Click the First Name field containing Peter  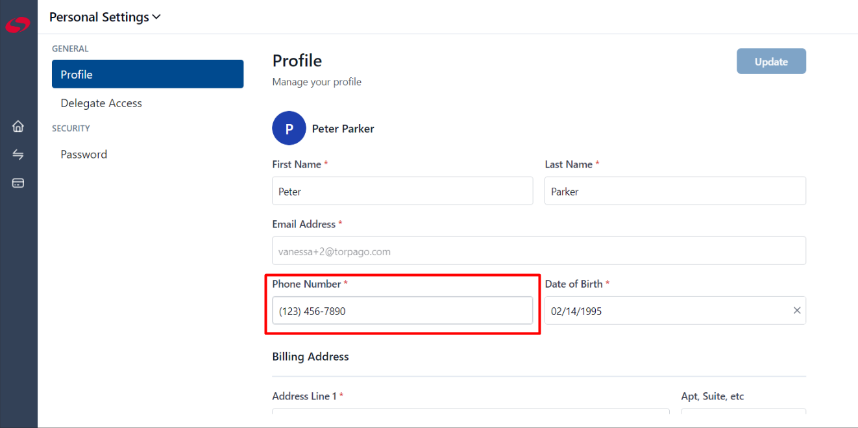click(x=402, y=191)
